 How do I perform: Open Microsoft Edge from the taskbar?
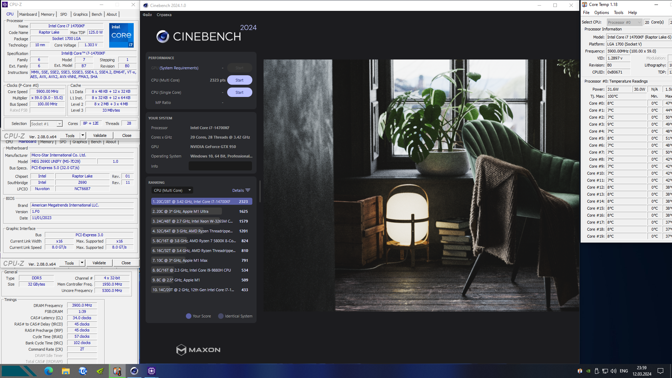point(49,371)
